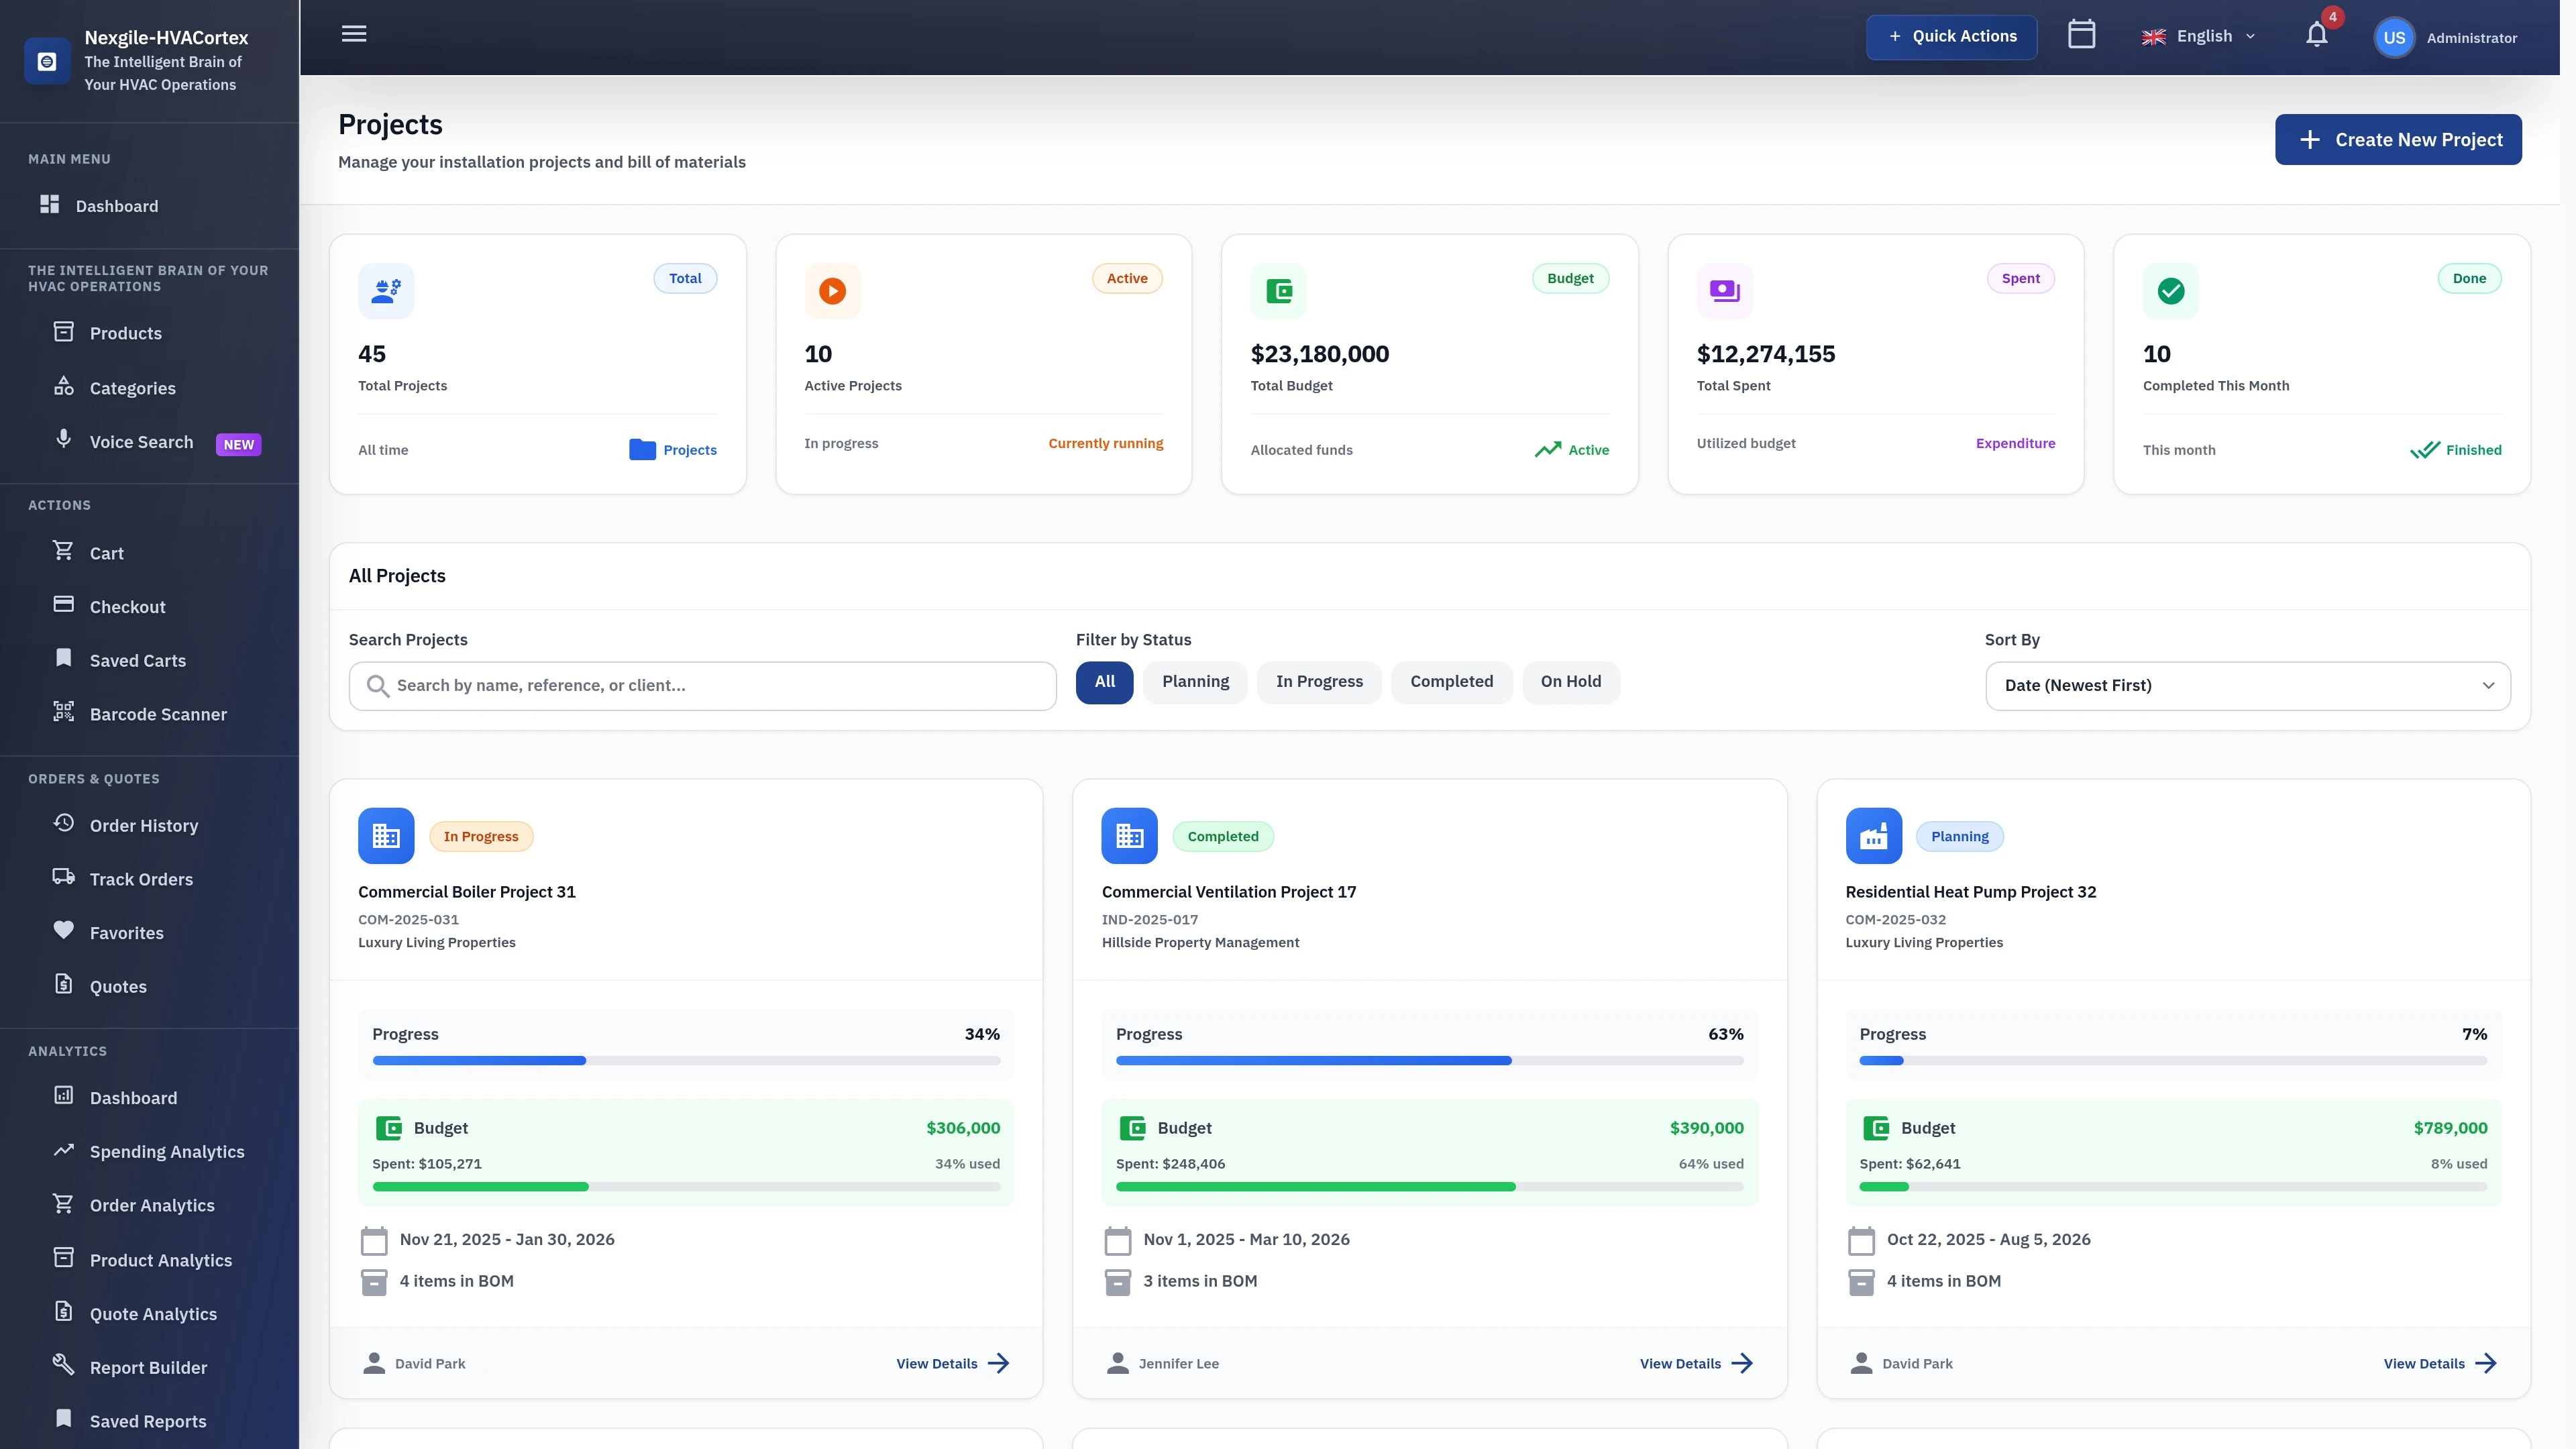Select the Planning status filter

coord(1195,681)
